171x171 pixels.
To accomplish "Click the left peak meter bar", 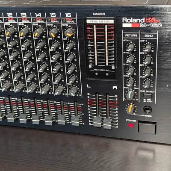I will point(95,45).
